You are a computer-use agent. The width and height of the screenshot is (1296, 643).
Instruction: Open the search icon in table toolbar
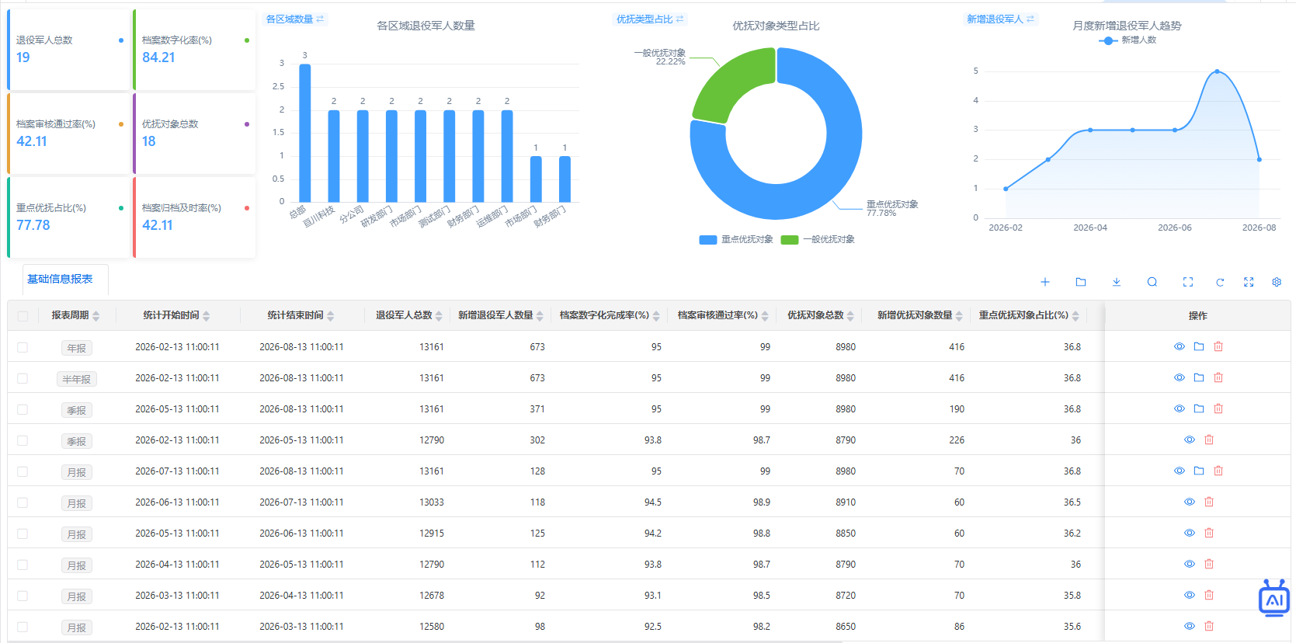[x=1152, y=282]
